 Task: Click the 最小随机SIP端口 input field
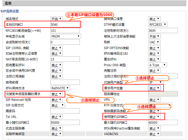point(65,123)
